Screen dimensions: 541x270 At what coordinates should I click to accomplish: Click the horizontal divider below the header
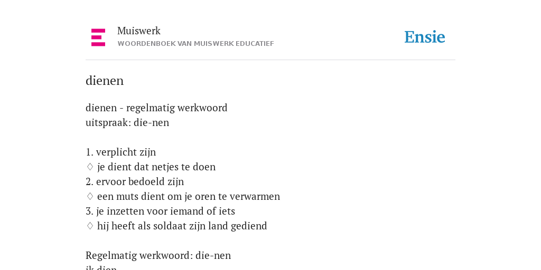point(270,60)
